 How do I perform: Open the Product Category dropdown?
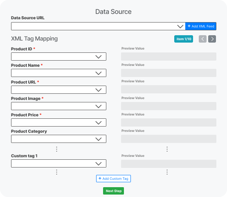pyautogui.click(x=58, y=139)
